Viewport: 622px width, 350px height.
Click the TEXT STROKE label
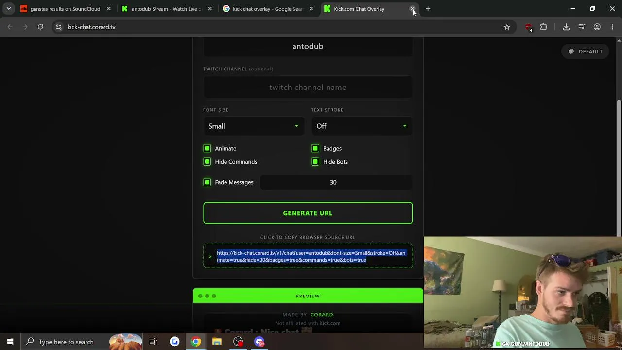point(327,110)
